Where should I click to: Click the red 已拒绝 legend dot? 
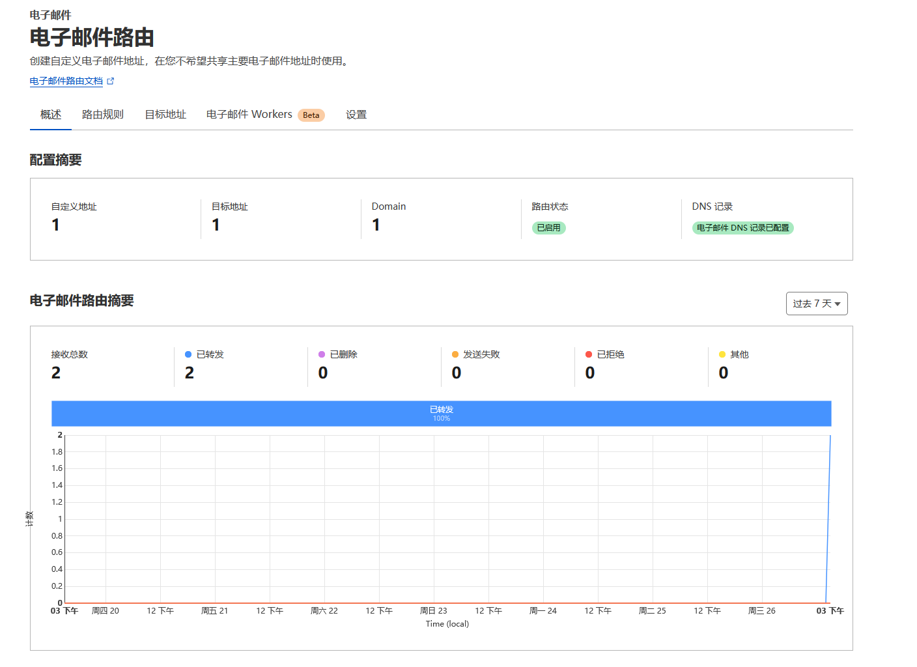(x=589, y=354)
